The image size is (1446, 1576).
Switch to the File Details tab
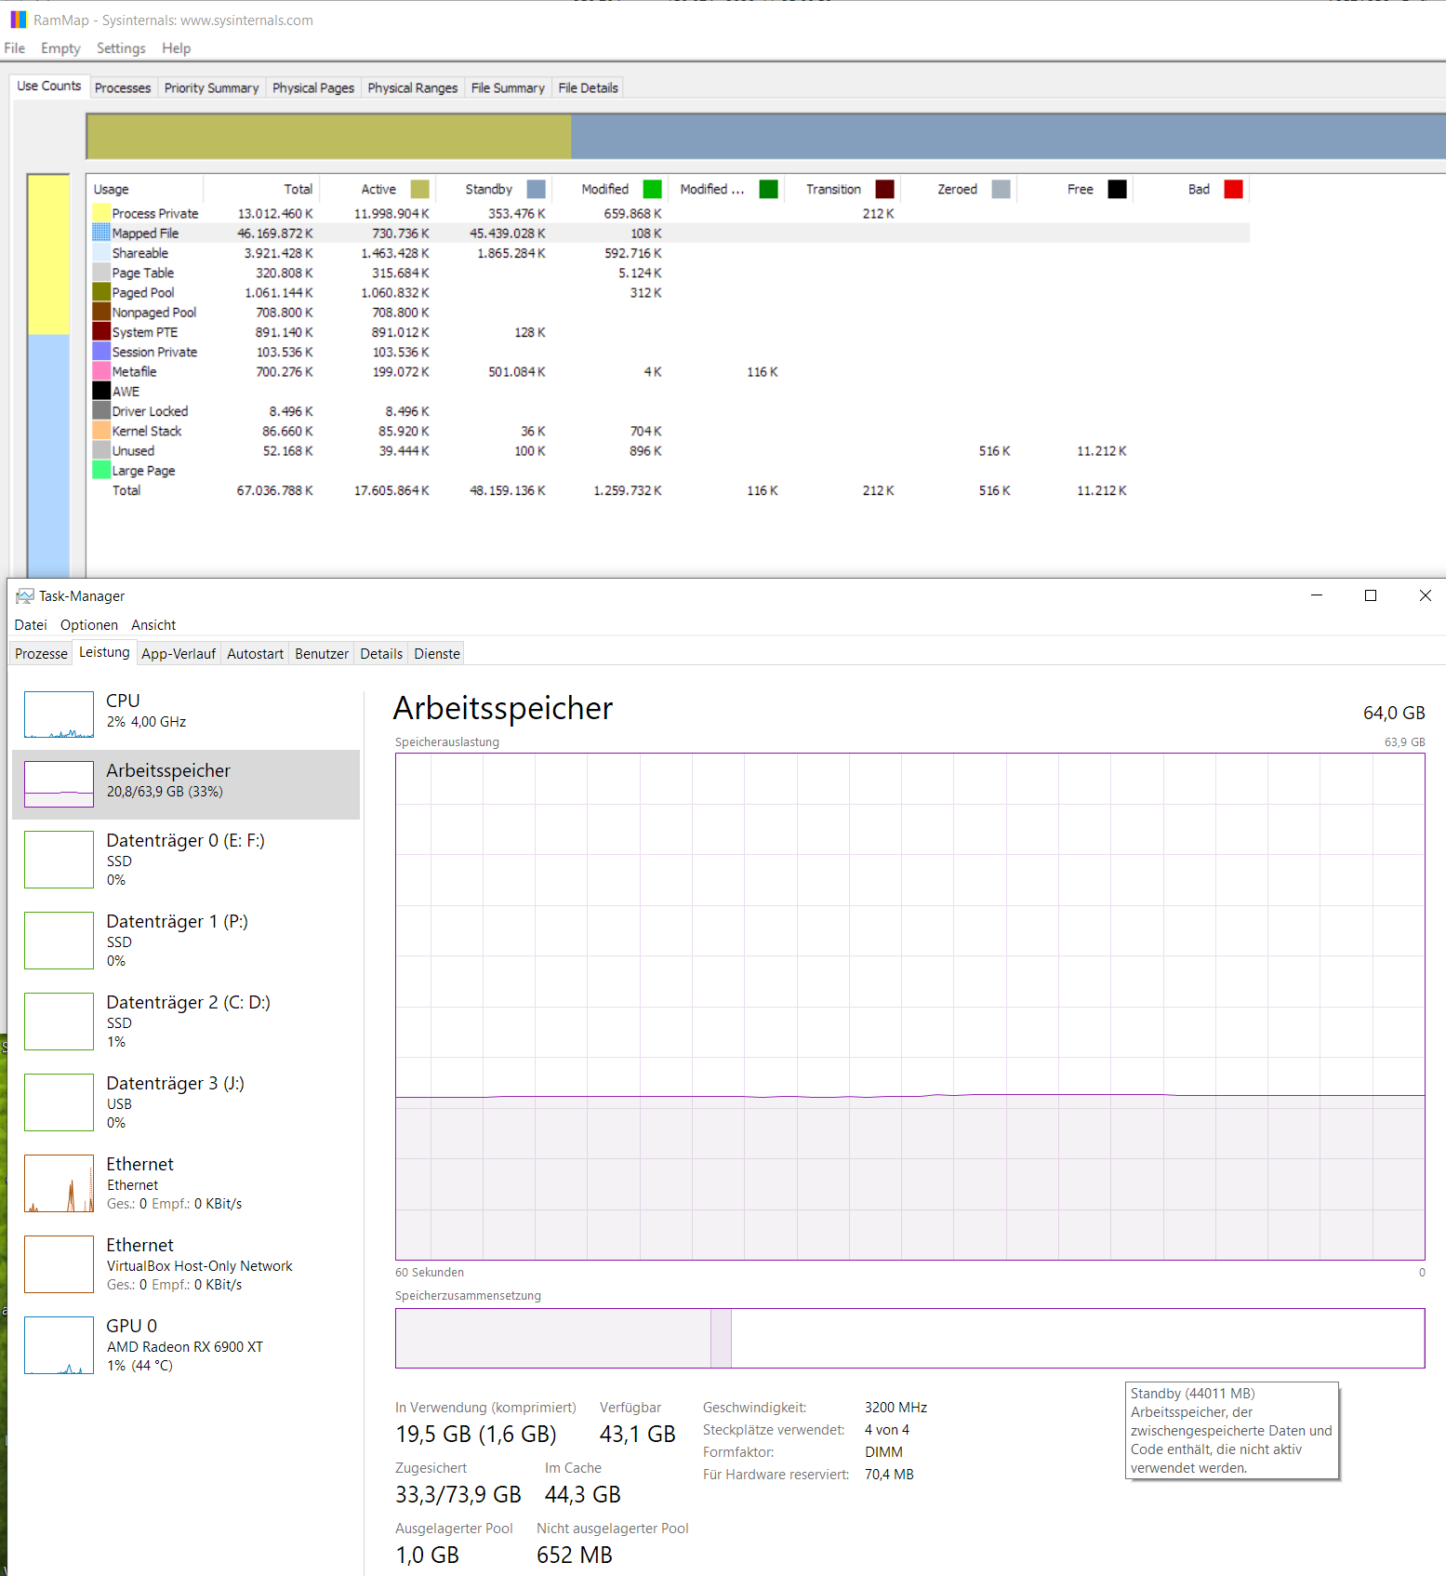pyautogui.click(x=588, y=87)
